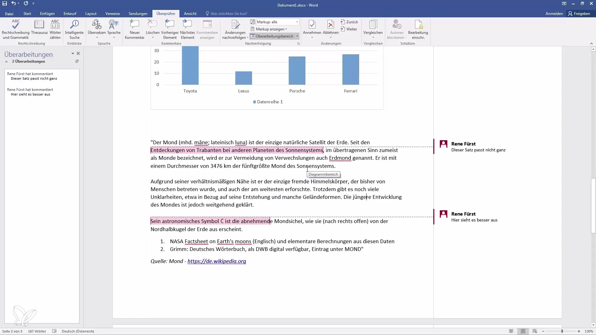
Task: Open the Thesaurus tool
Action: click(x=39, y=27)
